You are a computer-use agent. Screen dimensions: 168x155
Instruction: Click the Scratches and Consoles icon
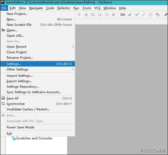pos(14,138)
